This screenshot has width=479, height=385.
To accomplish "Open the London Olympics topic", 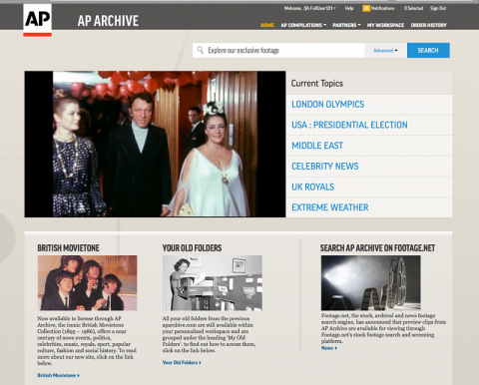I will click(x=328, y=105).
